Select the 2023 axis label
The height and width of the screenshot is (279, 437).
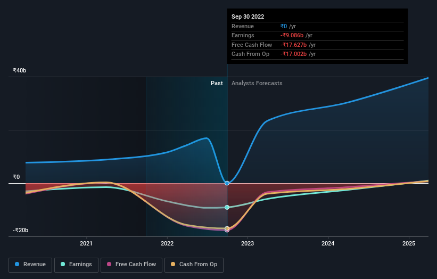tap(248, 243)
